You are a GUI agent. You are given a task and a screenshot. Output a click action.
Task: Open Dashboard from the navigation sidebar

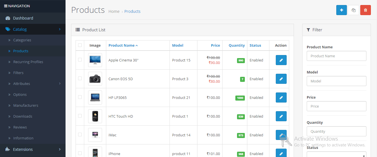coord(23,18)
